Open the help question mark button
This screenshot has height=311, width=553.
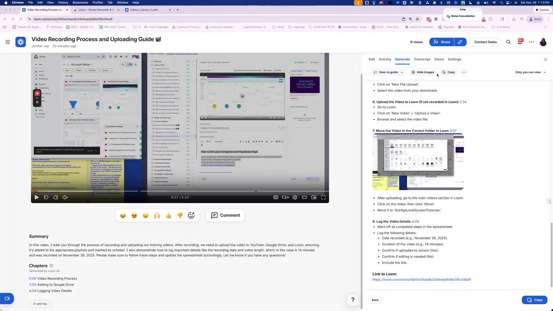353,300
